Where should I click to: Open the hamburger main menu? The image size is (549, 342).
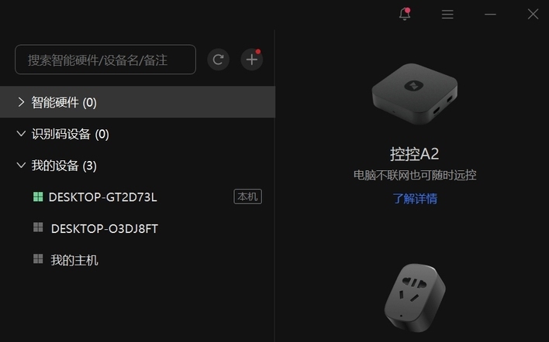click(447, 15)
